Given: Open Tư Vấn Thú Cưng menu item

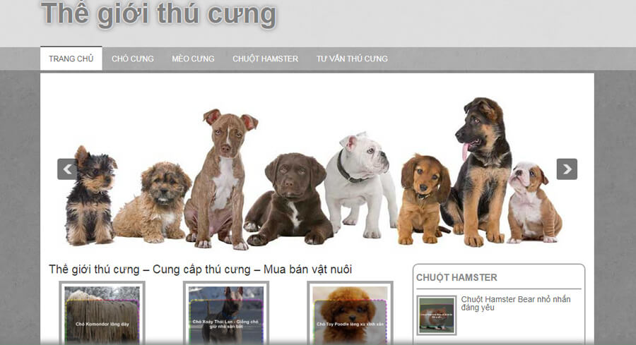Looking at the screenshot, I should tap(352, 59).
